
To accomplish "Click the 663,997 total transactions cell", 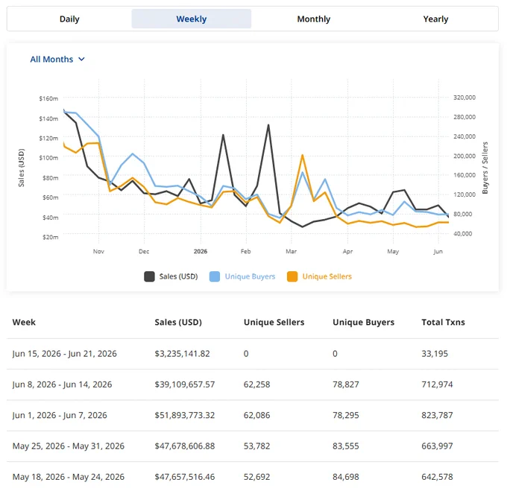I will (437, 446).
